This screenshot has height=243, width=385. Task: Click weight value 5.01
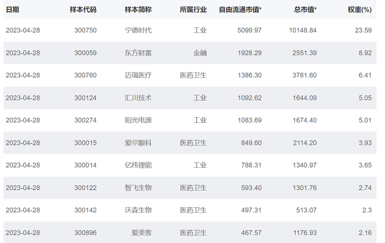pyautogui.click(x=365, y=120)
